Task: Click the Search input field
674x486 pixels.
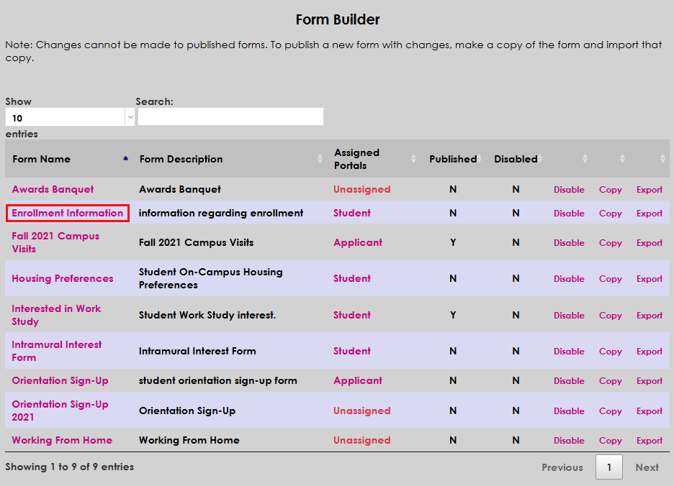Action: point(230,116)
